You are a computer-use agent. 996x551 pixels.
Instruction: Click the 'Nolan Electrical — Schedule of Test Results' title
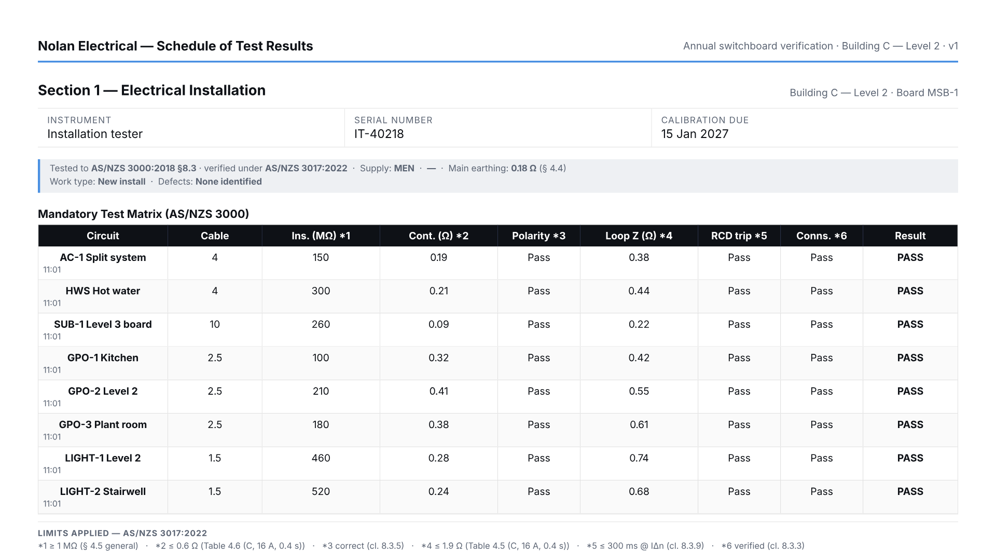click(175, 46)
